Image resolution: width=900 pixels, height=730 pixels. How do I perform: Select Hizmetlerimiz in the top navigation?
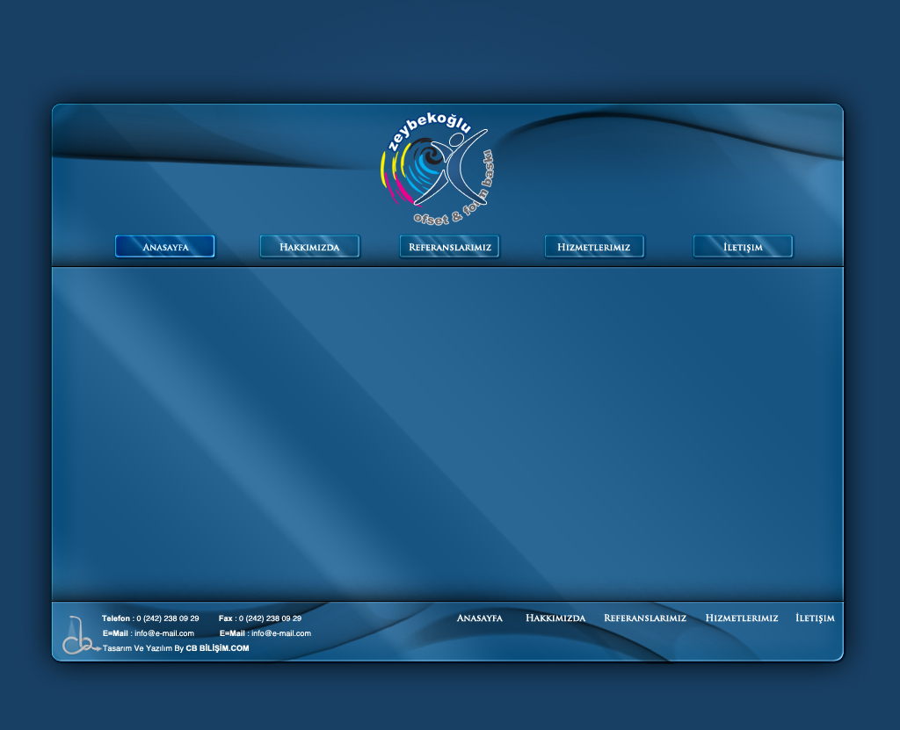coord(594,247)
